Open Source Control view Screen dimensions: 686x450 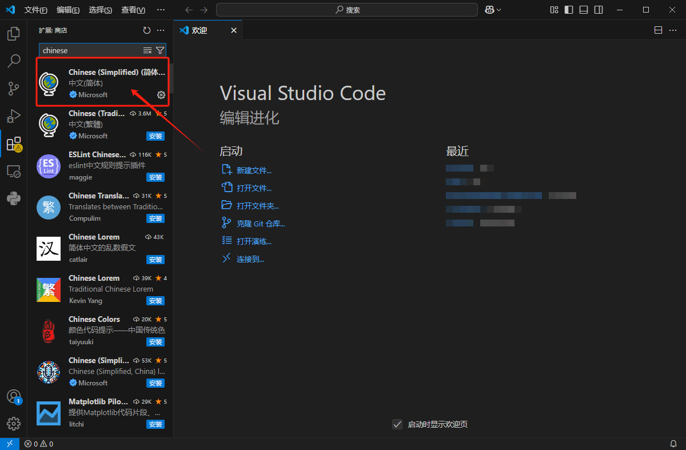pos(14,88)
